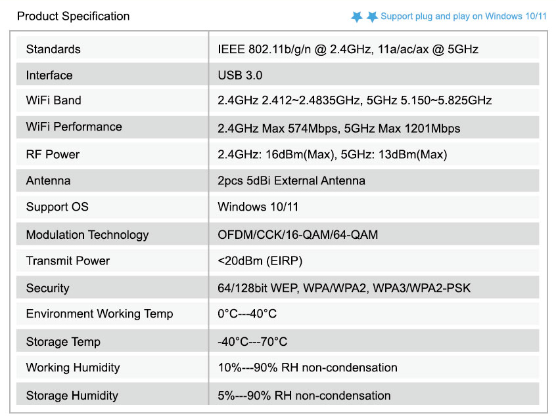556x418 pixels.
Task: Select the Environment Working Temp label
Action: [99, 314]
